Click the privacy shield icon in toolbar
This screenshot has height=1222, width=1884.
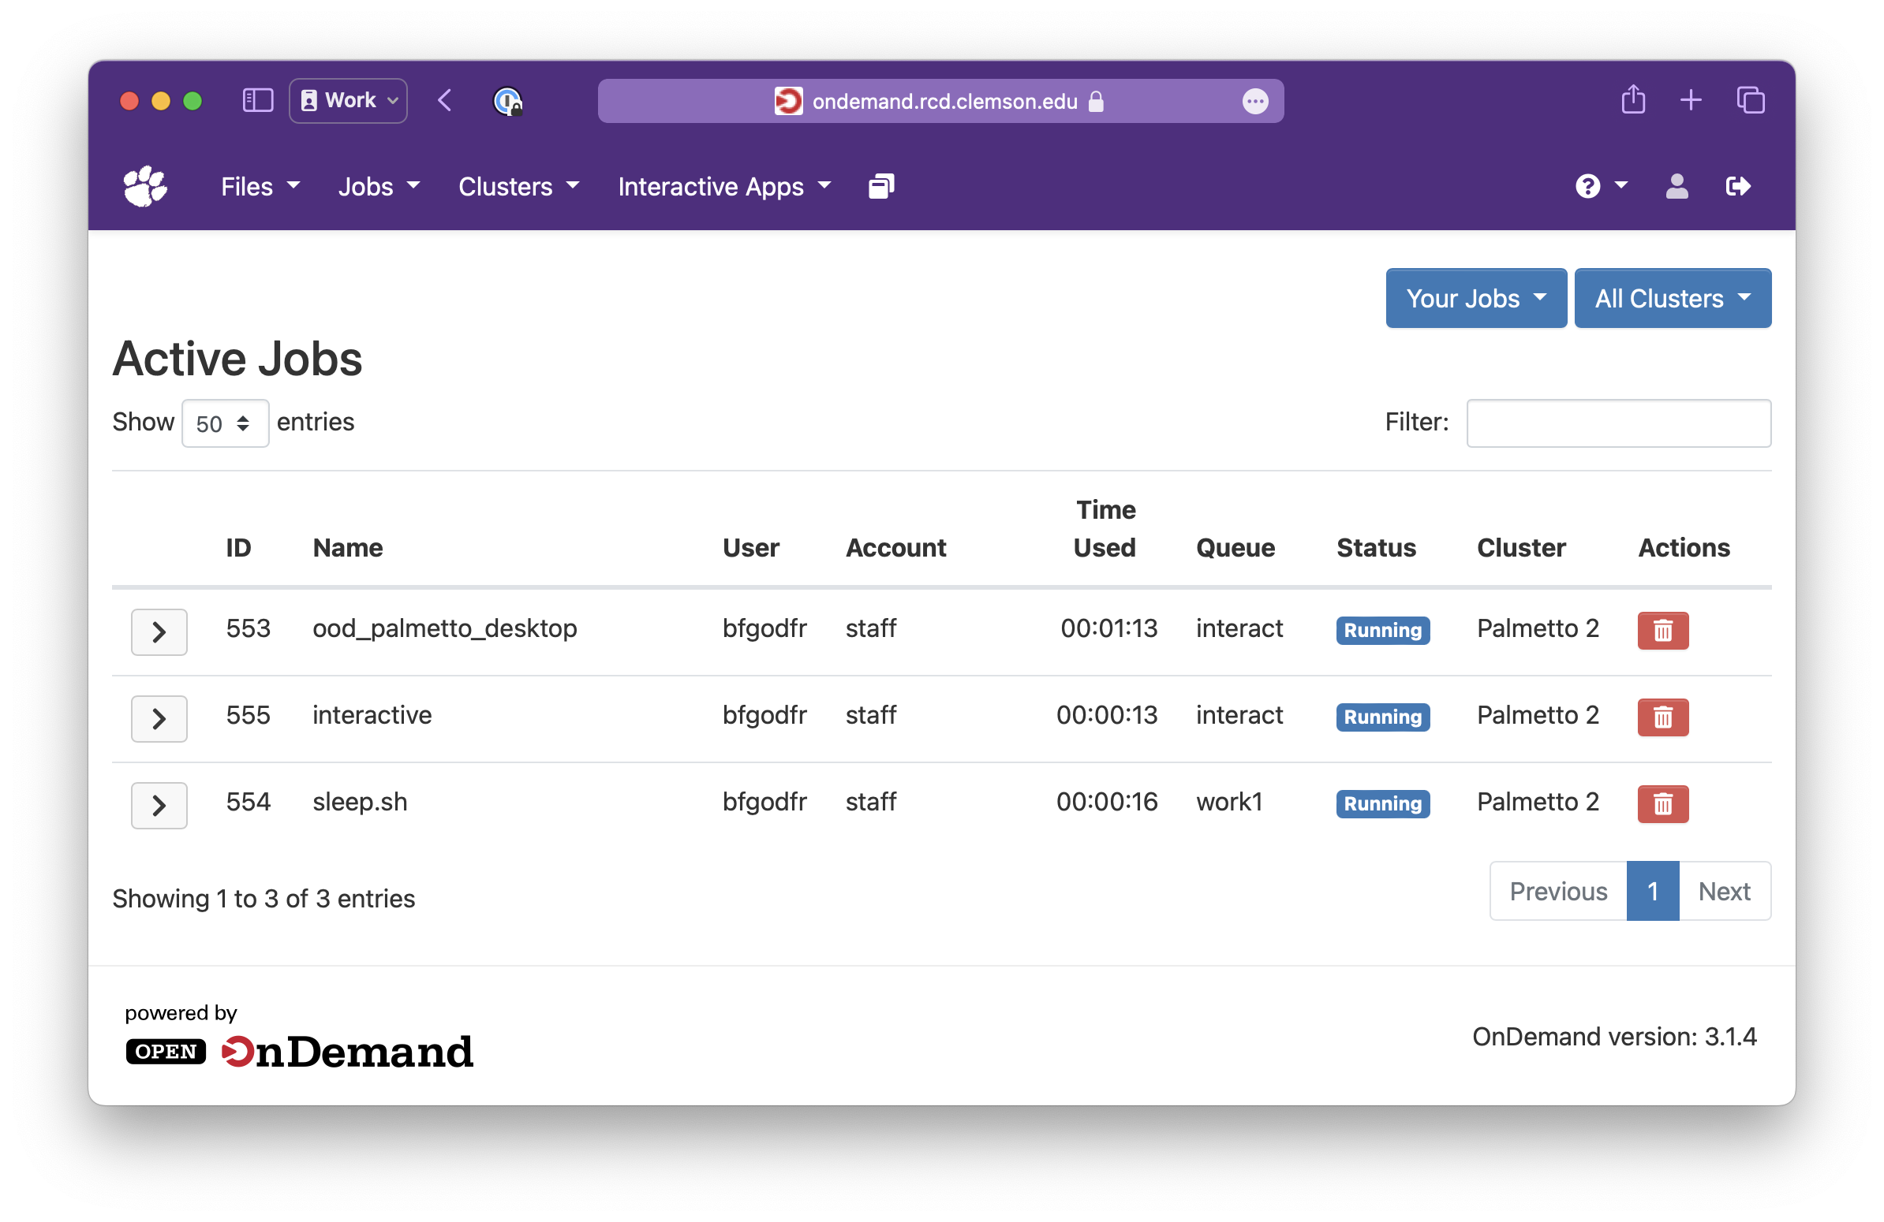[507, 101]
